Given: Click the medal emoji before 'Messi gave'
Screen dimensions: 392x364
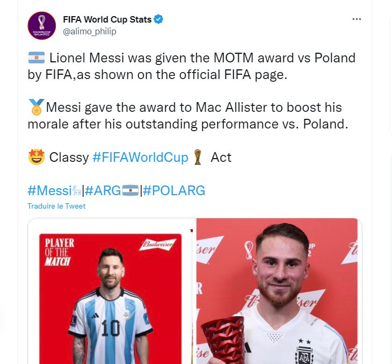Looking at the screenshot, I should tap(37, 108).
